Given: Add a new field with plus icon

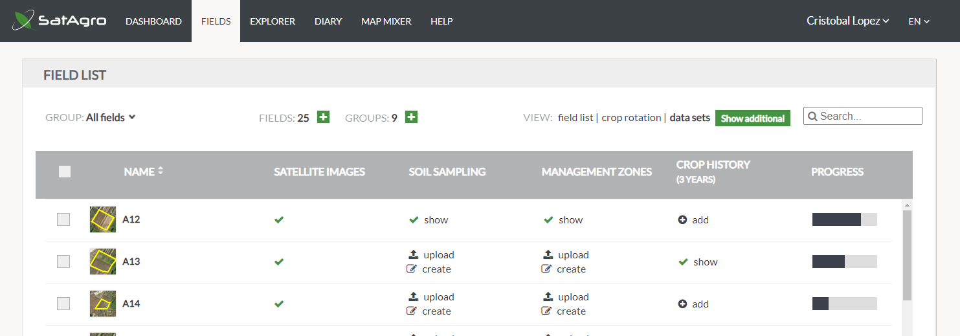Looking at the screenshot, I should [324, 117].
